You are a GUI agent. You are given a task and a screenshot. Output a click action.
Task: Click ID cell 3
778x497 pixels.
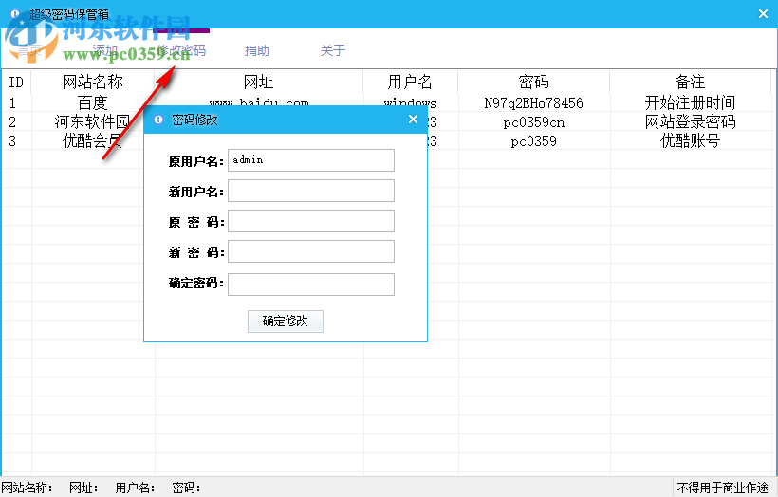click(12, 141)
